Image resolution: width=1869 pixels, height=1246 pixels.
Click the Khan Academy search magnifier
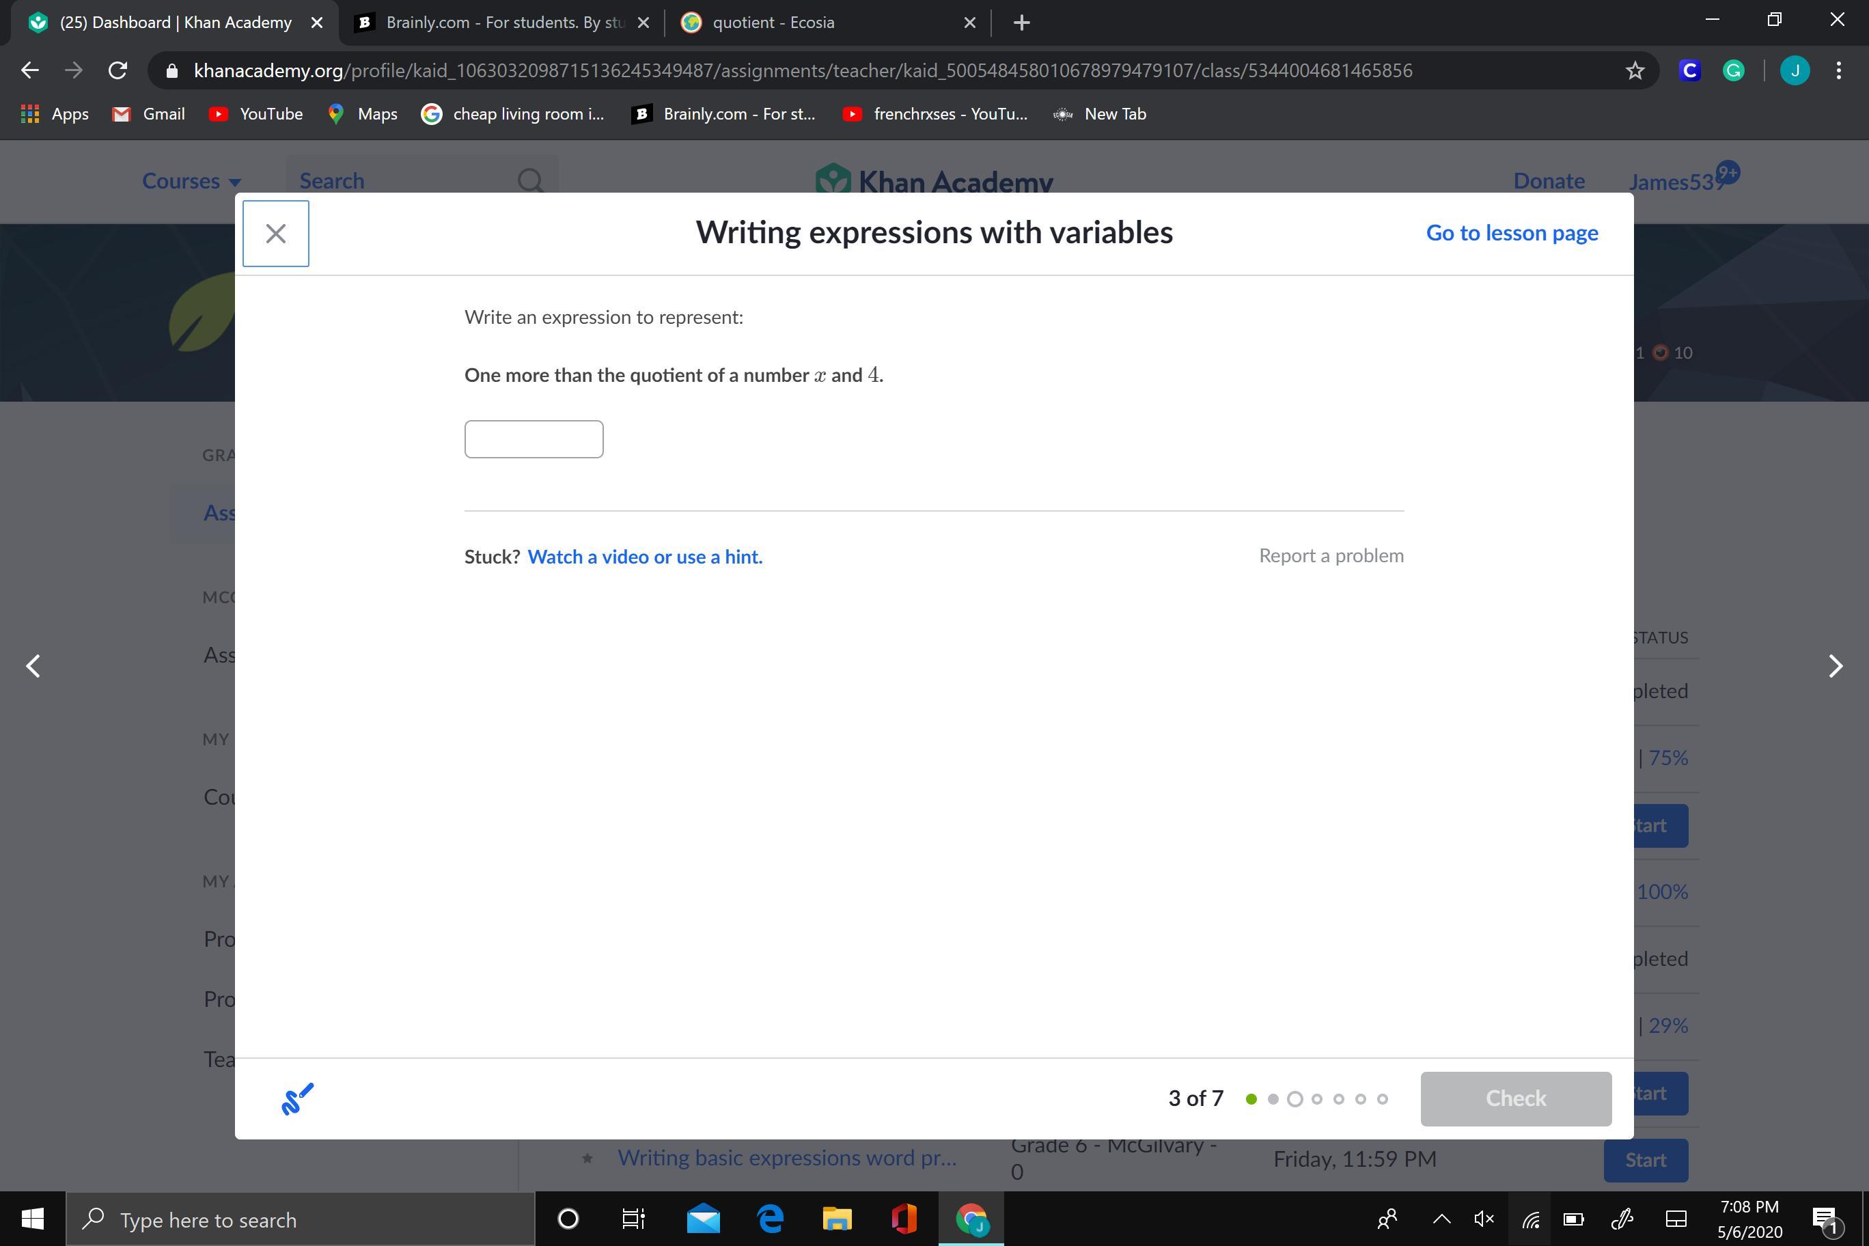pos(530,181)
